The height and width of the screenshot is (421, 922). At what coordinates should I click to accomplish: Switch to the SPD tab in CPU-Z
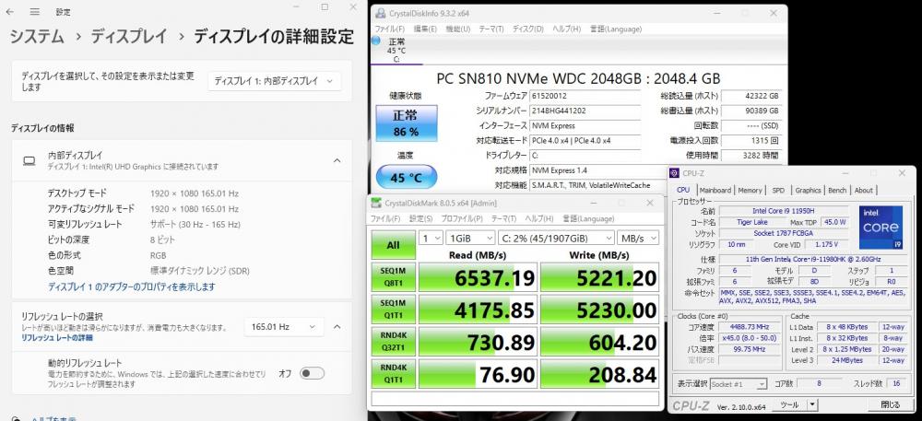(x=778, y=191)
